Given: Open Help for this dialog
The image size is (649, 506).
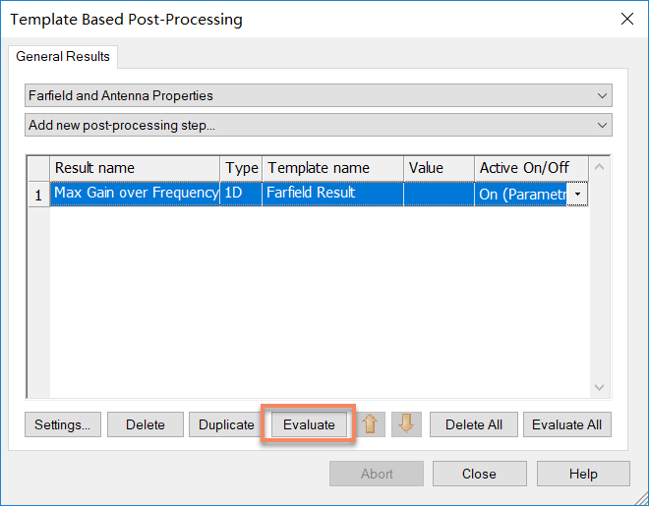Looking at the screenshot, I should tap(583, 474).
